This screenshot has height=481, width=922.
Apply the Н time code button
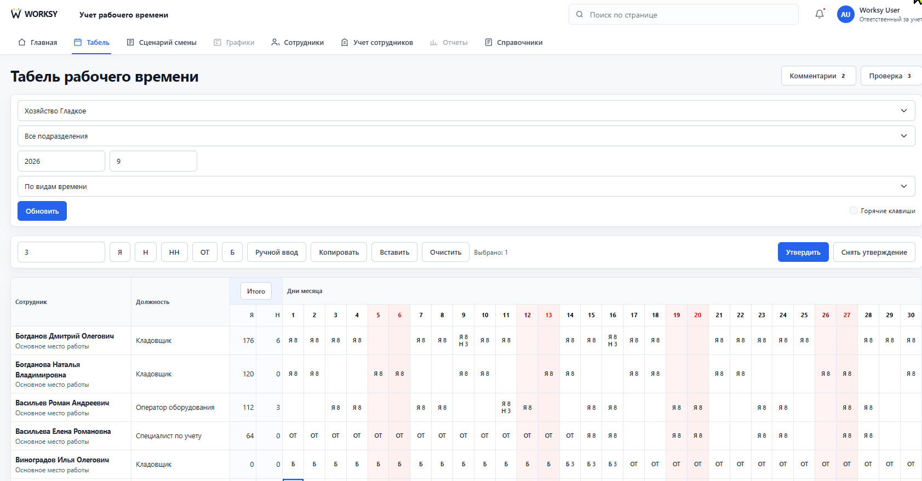pyautogui.click(x=146, y=252)
